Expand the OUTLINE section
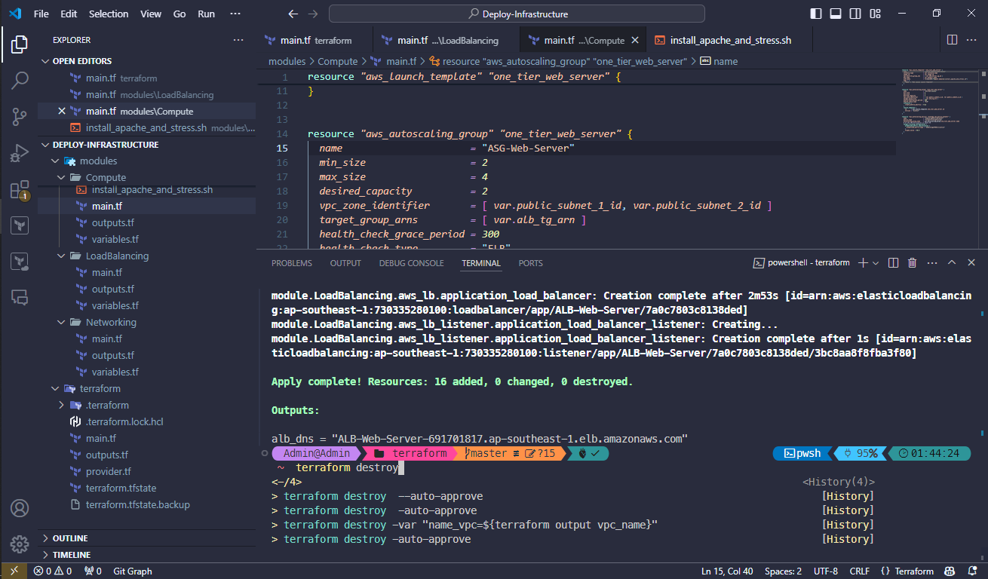 click(146, 538)
